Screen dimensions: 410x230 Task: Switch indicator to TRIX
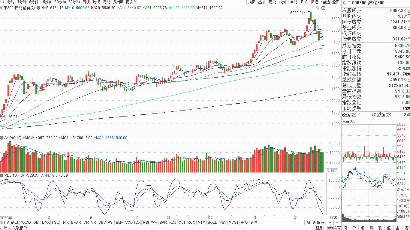click(65, 223)
